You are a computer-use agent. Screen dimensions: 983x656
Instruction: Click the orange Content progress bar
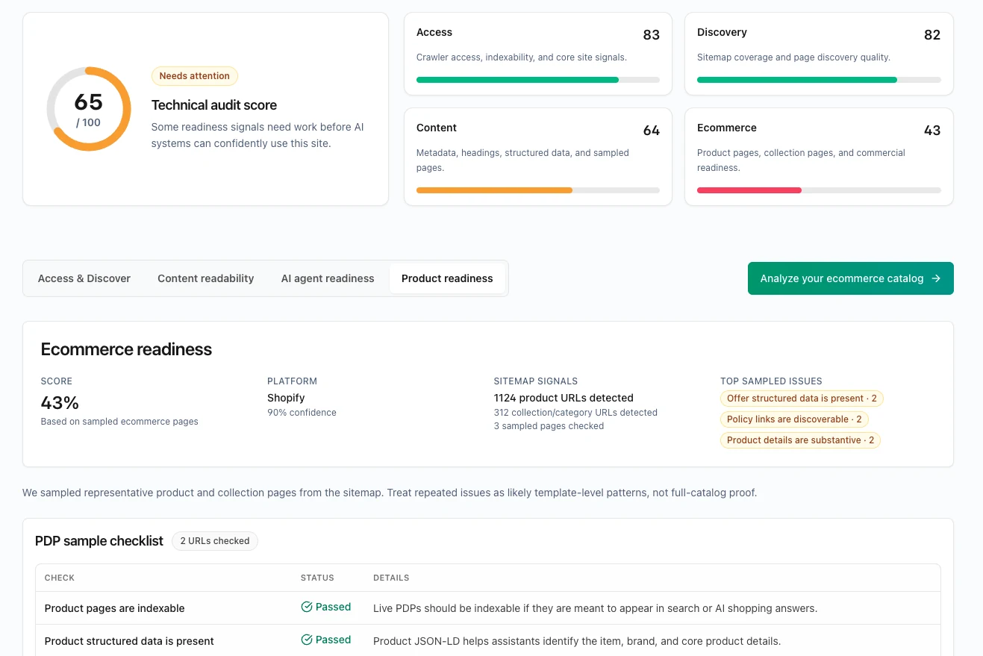[538, 190]
